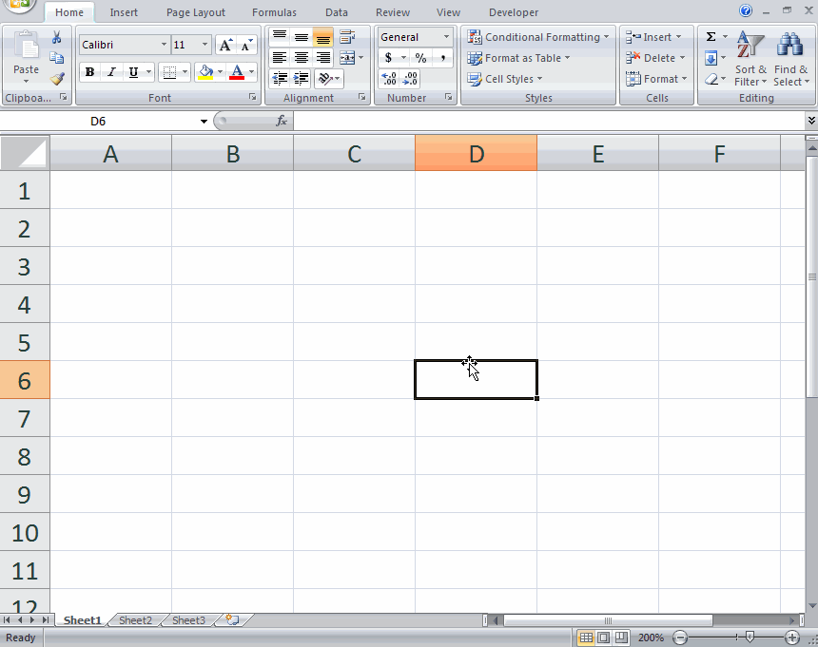Click Decrease Decimal icon

point(411,79)
